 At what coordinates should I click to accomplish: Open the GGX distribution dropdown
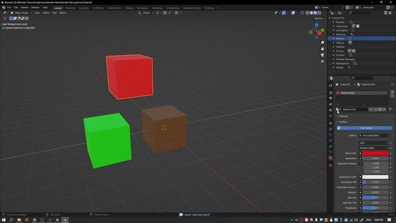point(373,143)
